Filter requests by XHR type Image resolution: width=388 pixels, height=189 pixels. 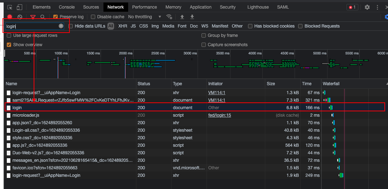coord(123,26)
